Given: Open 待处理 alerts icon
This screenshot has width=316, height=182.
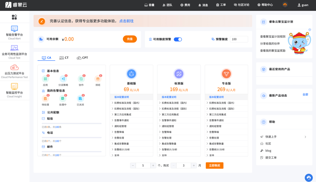Looking at the screenshot, I should pos(45,98).
